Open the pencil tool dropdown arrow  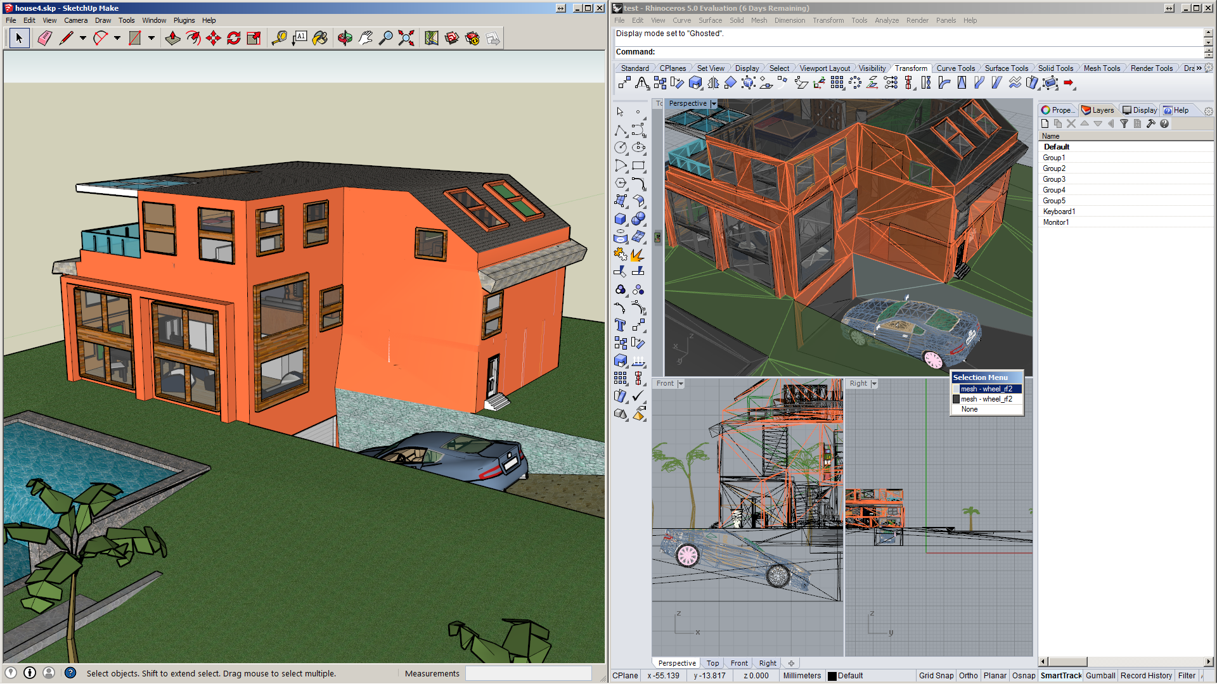[83, 39]
